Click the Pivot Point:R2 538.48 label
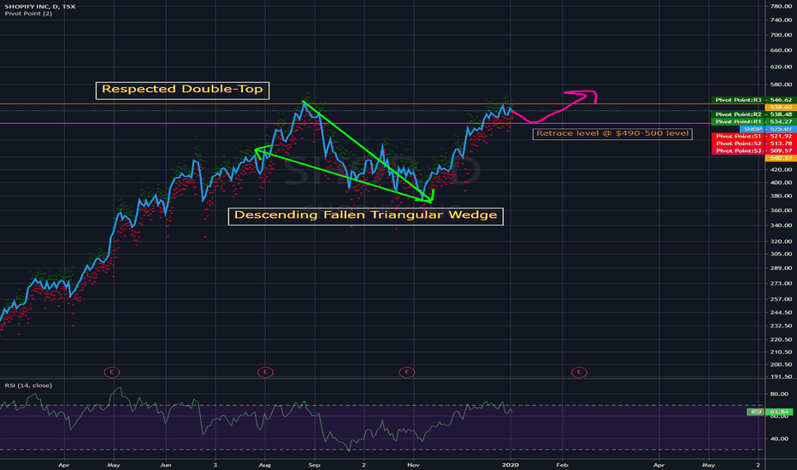Screen dimensions: 797x470 [753, 115]
